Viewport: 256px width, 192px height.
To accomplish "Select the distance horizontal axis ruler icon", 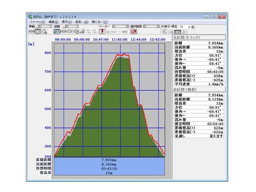I will [x=31, y=31].
